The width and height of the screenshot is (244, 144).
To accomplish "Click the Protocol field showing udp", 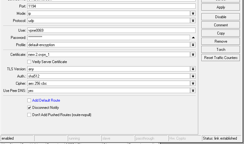I will tap(109, 21).
